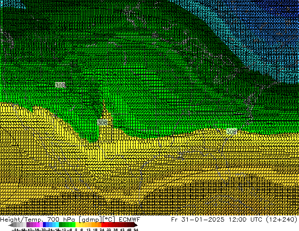The width and height of the screenshot is (299, 231).
Task: Click the '[gdmp]' unit label
Action: click(90, 220)
